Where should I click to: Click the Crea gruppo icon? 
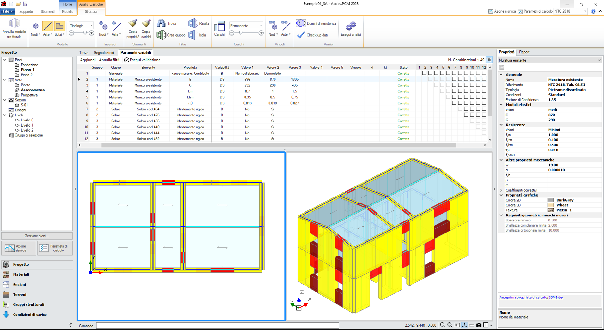click(x=161, y=35)
